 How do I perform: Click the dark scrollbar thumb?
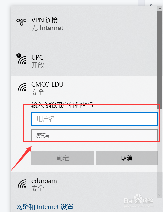point(160,60)
